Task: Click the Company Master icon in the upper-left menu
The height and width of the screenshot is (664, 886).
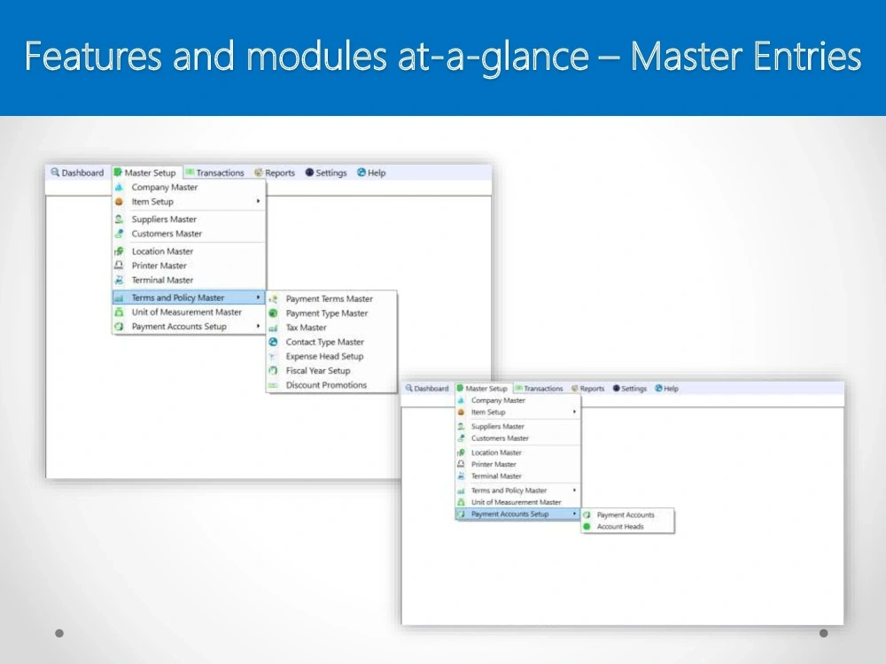Action: 119,187
